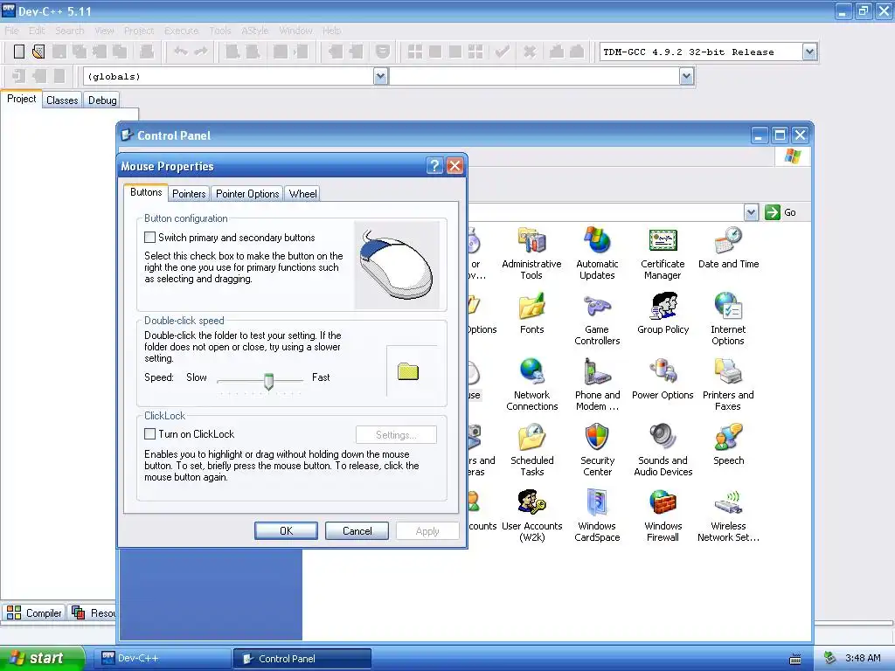
Task: Click the double-click speed slider handle
Action: (268, 381)
